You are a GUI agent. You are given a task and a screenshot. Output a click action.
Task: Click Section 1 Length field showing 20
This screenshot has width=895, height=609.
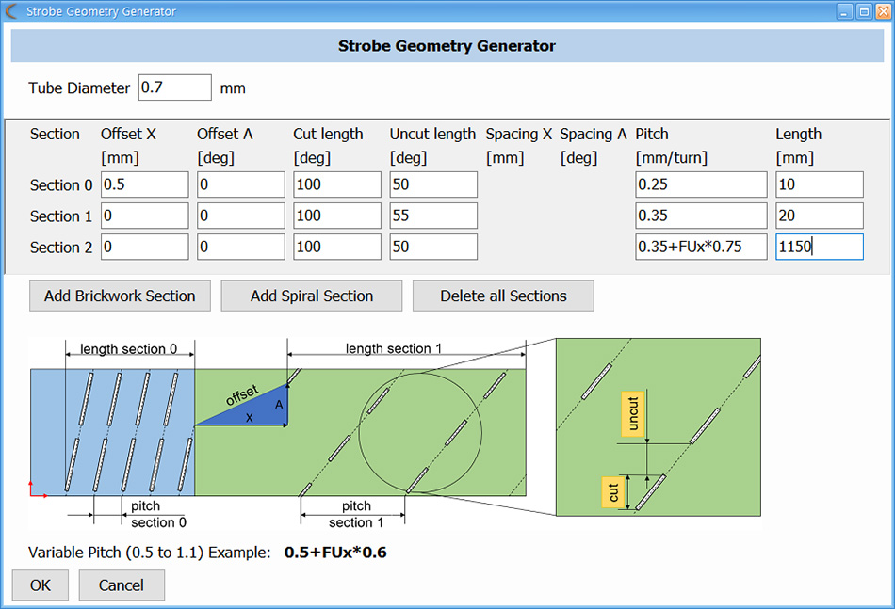[x=819, y=216]
